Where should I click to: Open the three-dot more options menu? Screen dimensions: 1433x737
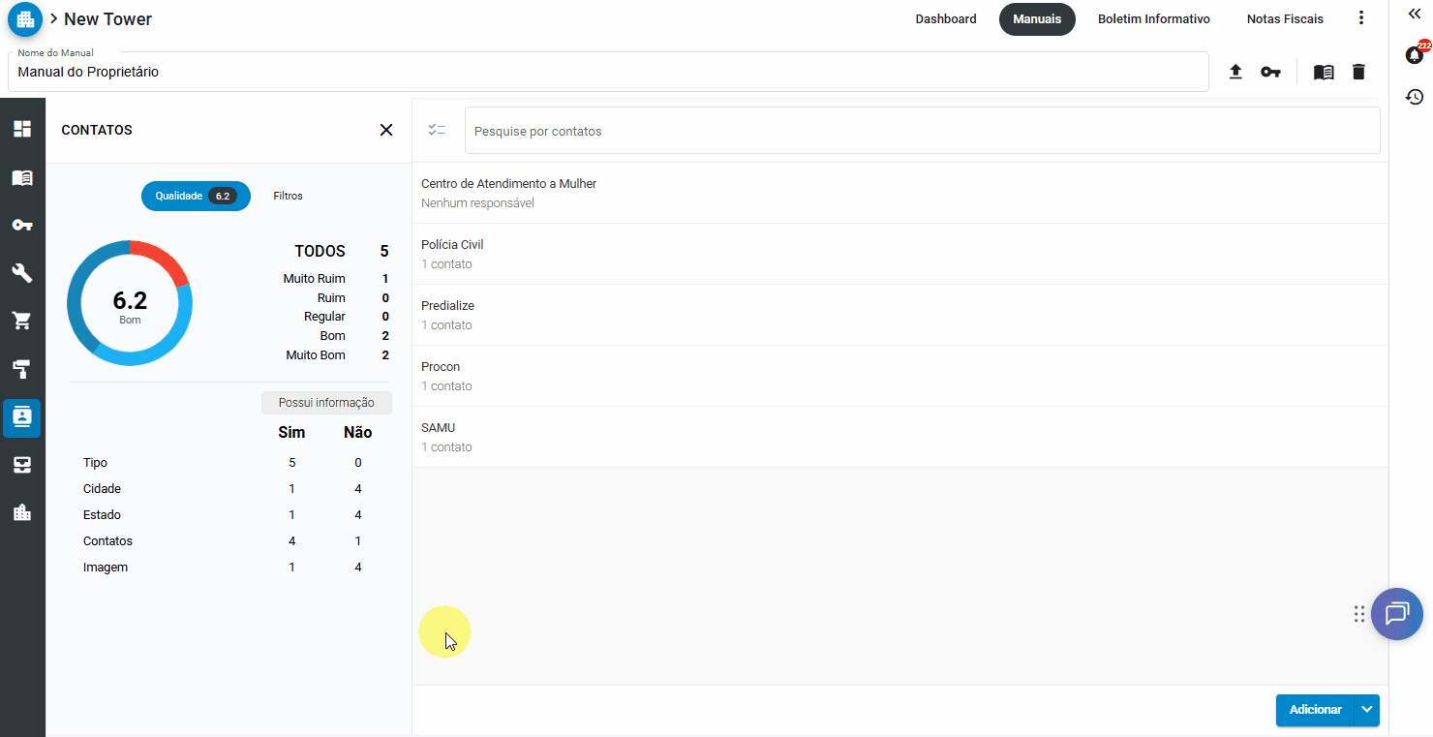pyautogui.click(x=1361, y=18)
